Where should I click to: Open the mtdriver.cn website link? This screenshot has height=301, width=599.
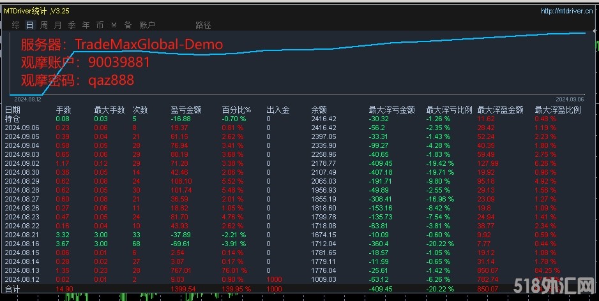[566, 11]
